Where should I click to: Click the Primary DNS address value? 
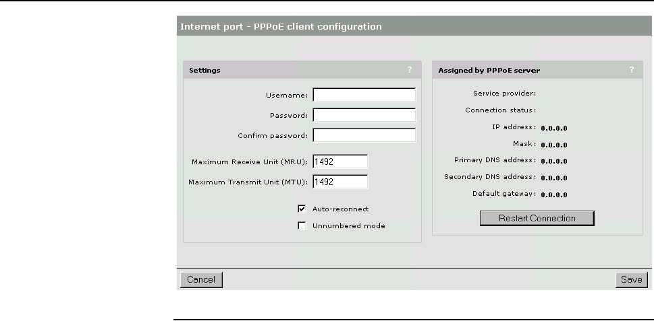pyautogui.click(x=554, y=162)
